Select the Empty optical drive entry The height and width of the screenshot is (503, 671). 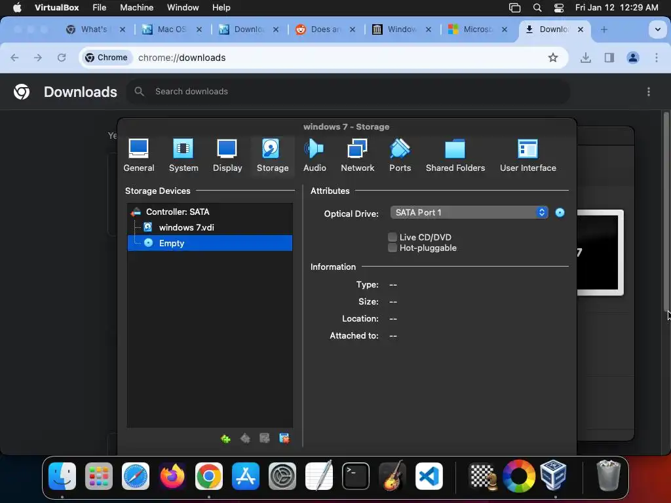click(210, 243)
